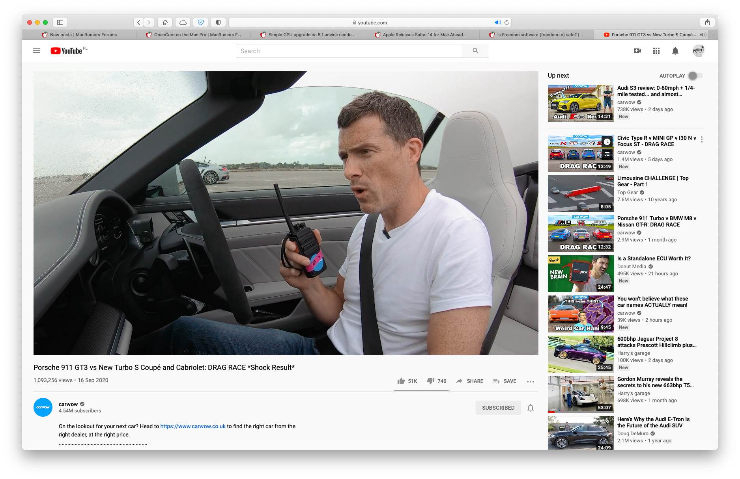Click the 4.54M subscribers text

(80, 411)
